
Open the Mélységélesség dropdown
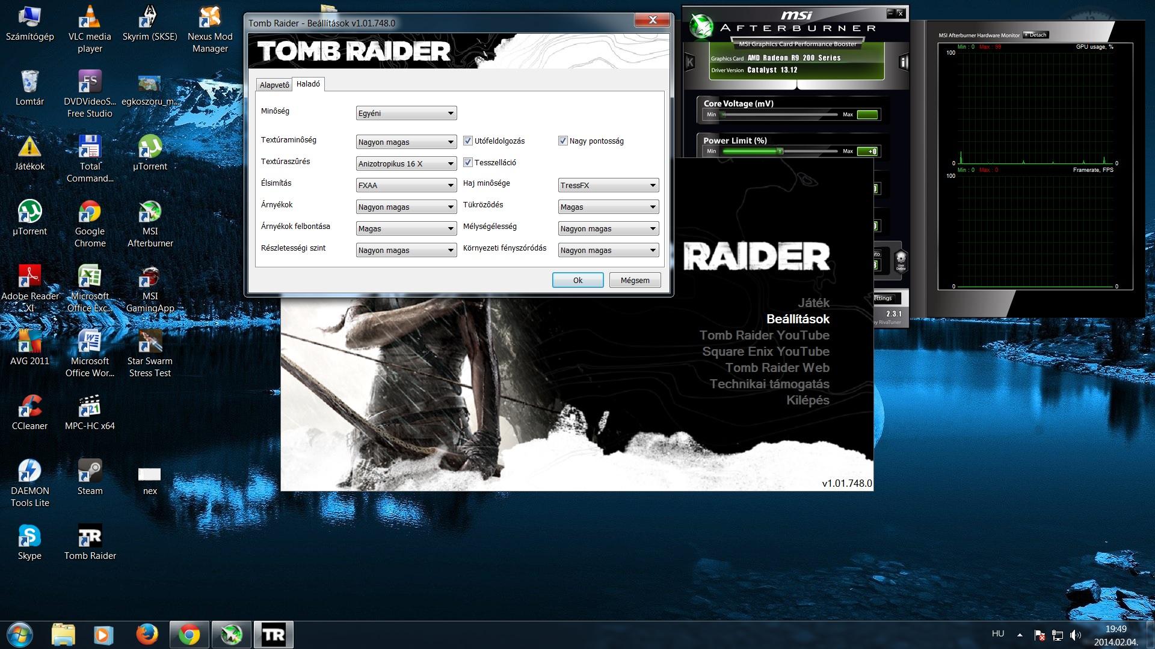pos(608,228)
